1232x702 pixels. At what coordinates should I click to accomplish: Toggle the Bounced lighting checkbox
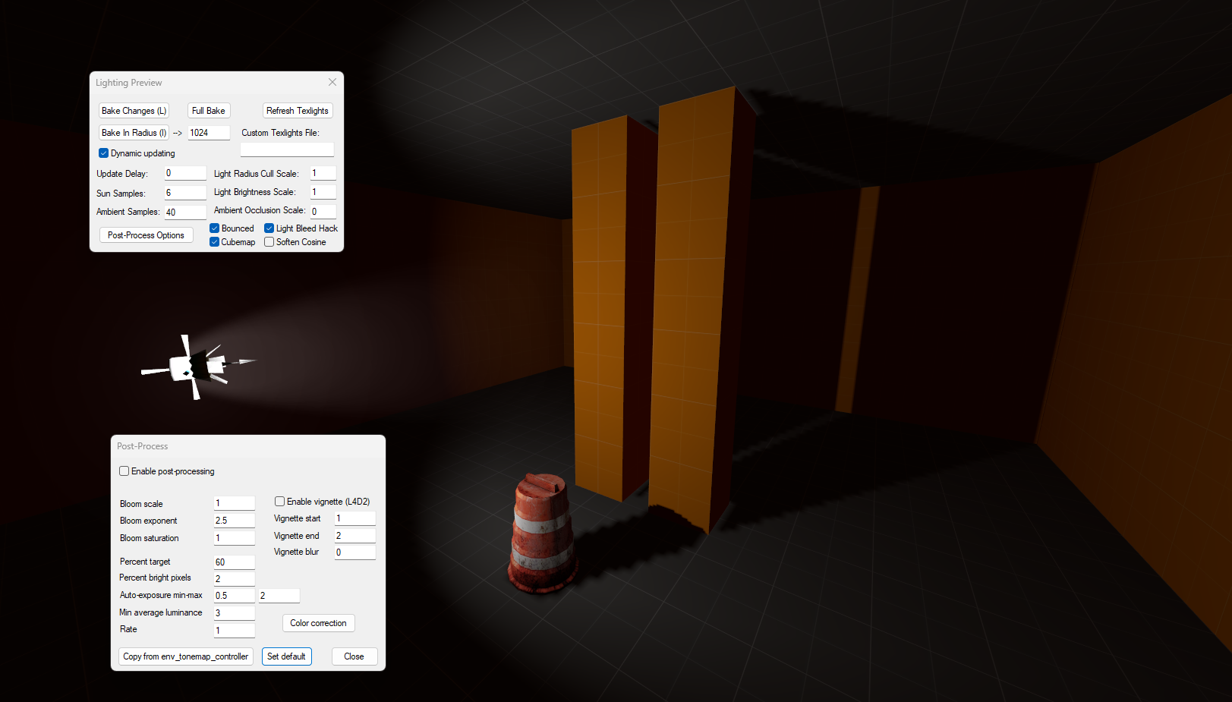click(x=215, y=228)
